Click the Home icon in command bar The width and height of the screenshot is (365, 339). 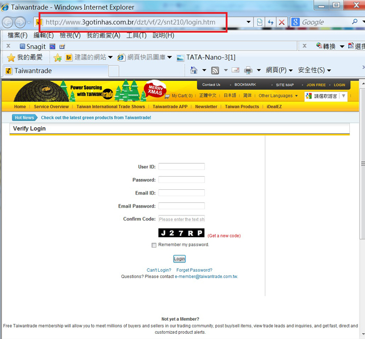(x=194, y=70)
